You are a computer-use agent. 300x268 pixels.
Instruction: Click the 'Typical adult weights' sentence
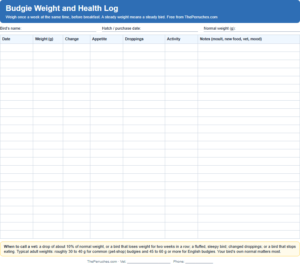coord(116,251)
